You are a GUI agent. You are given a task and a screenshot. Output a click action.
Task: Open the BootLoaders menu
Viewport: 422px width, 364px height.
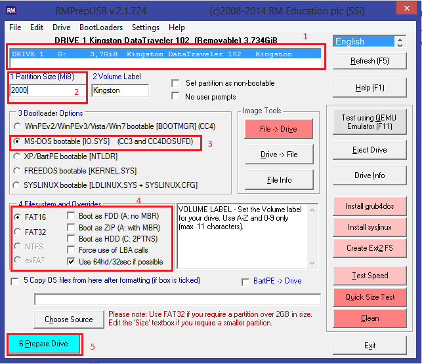click(101, 27)
